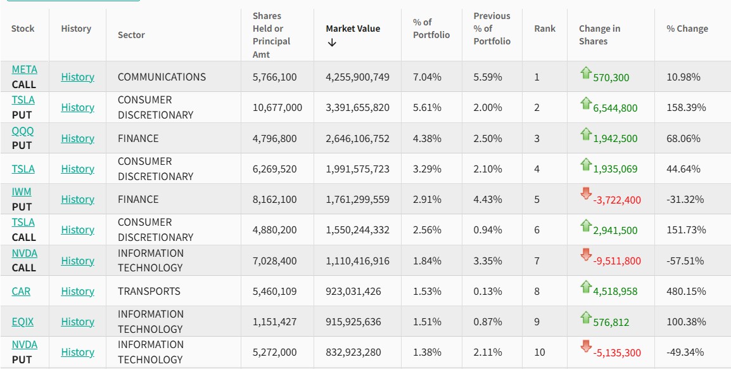Screen dimensions: 731x369
Task: Select the 832,923,280 market value cell
Action: (x=353, y=353)
